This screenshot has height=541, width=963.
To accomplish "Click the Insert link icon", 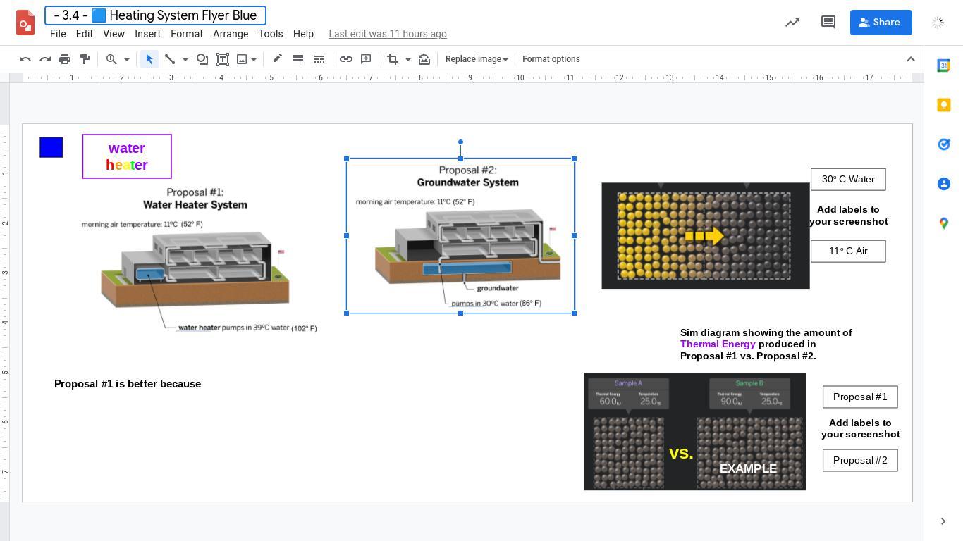I will (x=346, y=59).
